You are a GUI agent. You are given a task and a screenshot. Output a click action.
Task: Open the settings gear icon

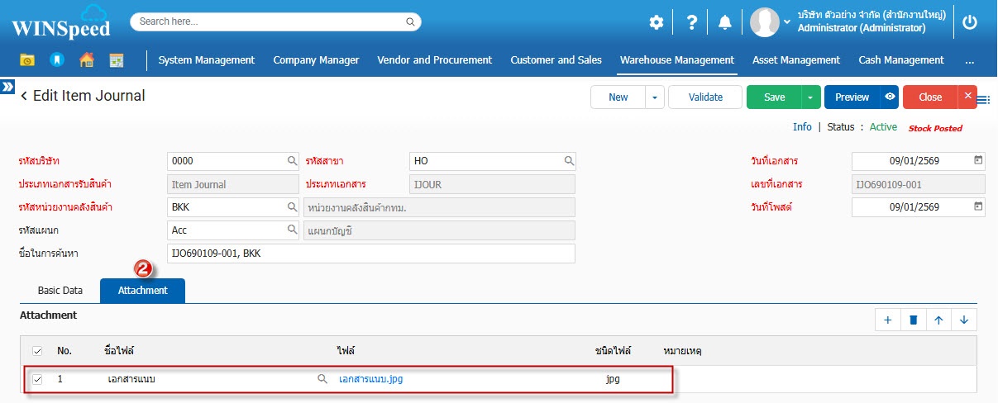pyautogui.click(x=656, y=22)
